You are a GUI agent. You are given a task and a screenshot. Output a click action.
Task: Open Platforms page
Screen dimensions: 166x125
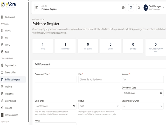[x=13, y=94]
